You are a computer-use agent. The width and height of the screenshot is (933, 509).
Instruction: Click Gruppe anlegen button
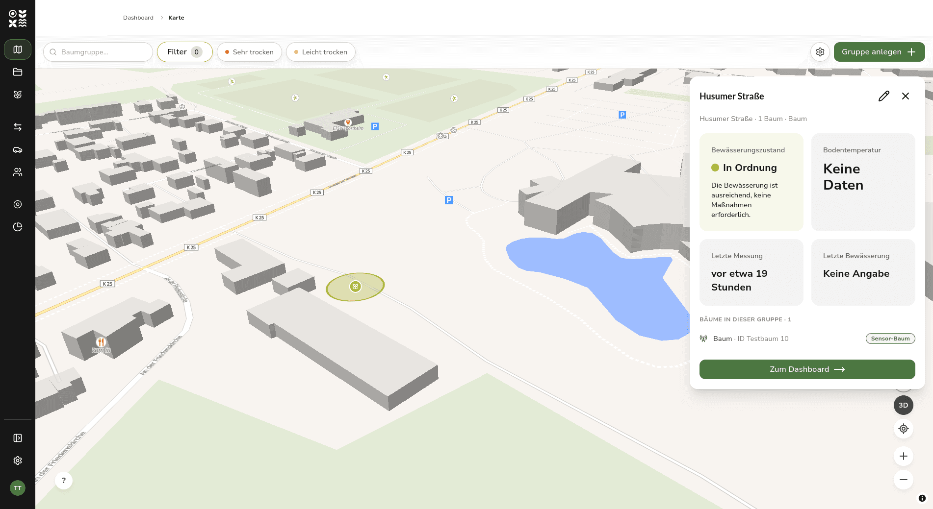880,52
